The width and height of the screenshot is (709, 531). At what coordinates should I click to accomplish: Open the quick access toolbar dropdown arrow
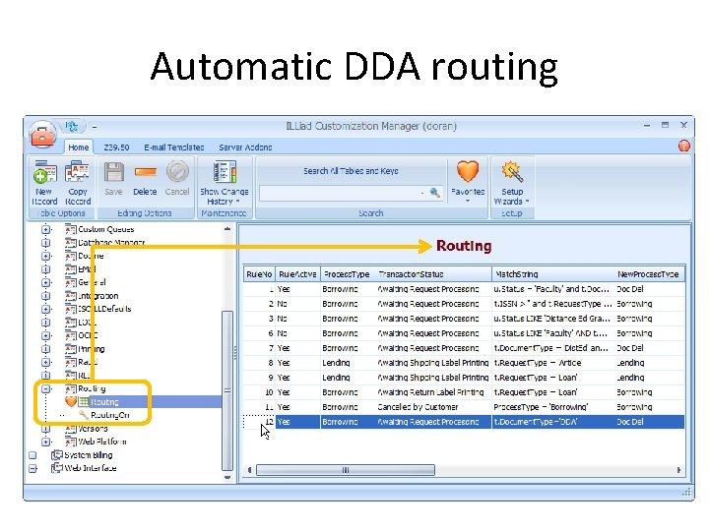point(95,127)
